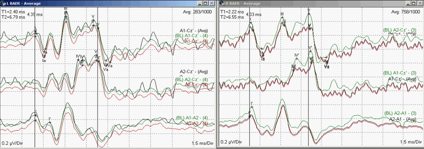Select the A2-A1 - (Avg) trace label
Screen dimensions: 424x149
click(x=403, y=119)
